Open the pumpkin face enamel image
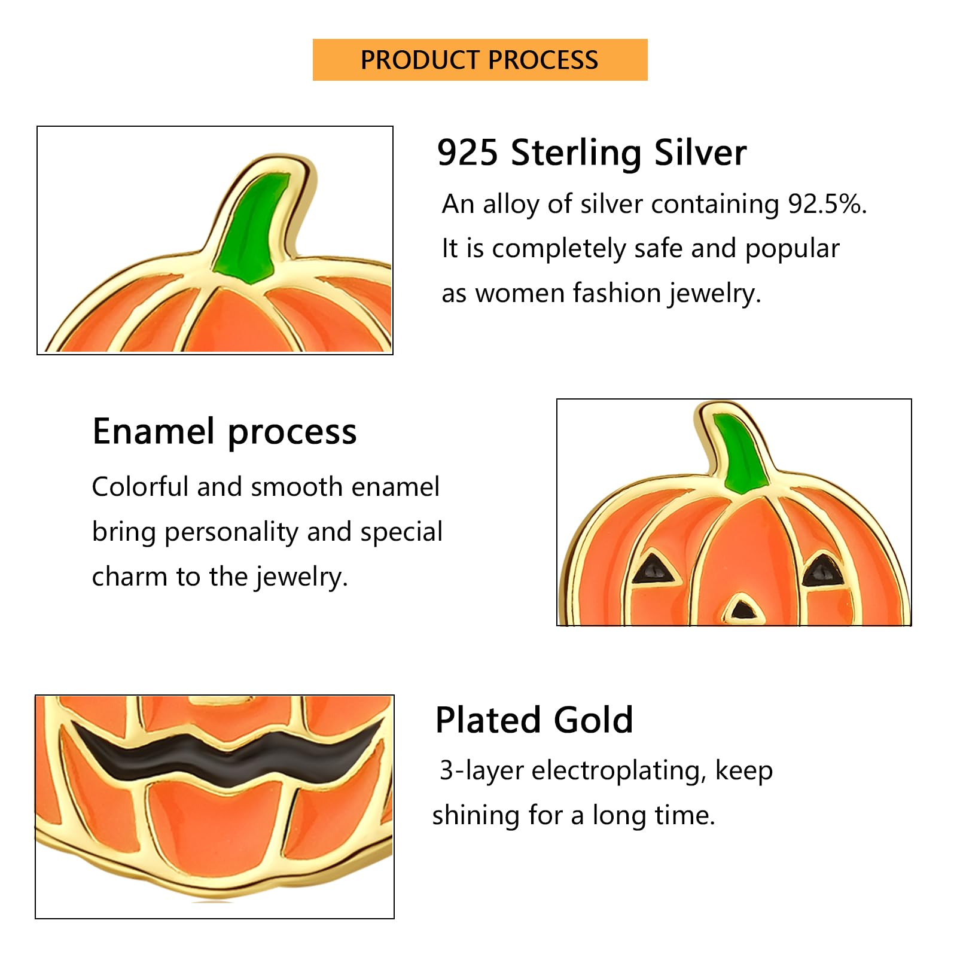Viewport: 957px width, 957px height. tap(734, 513)
